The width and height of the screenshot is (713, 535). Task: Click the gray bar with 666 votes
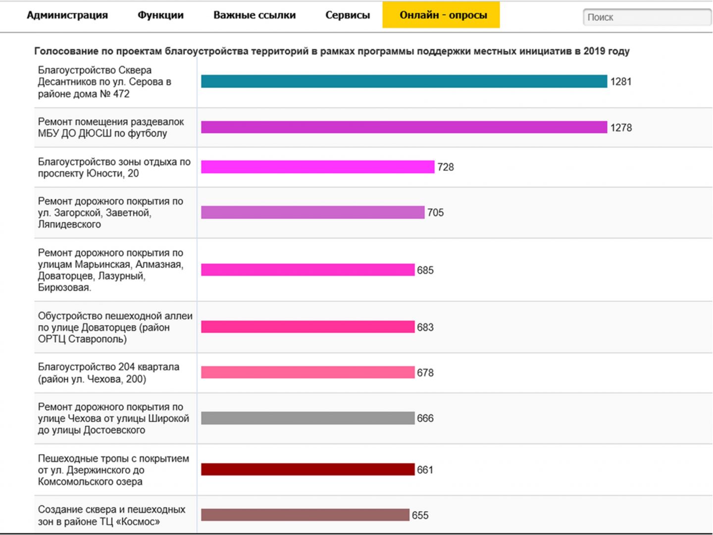click(308, 418)
